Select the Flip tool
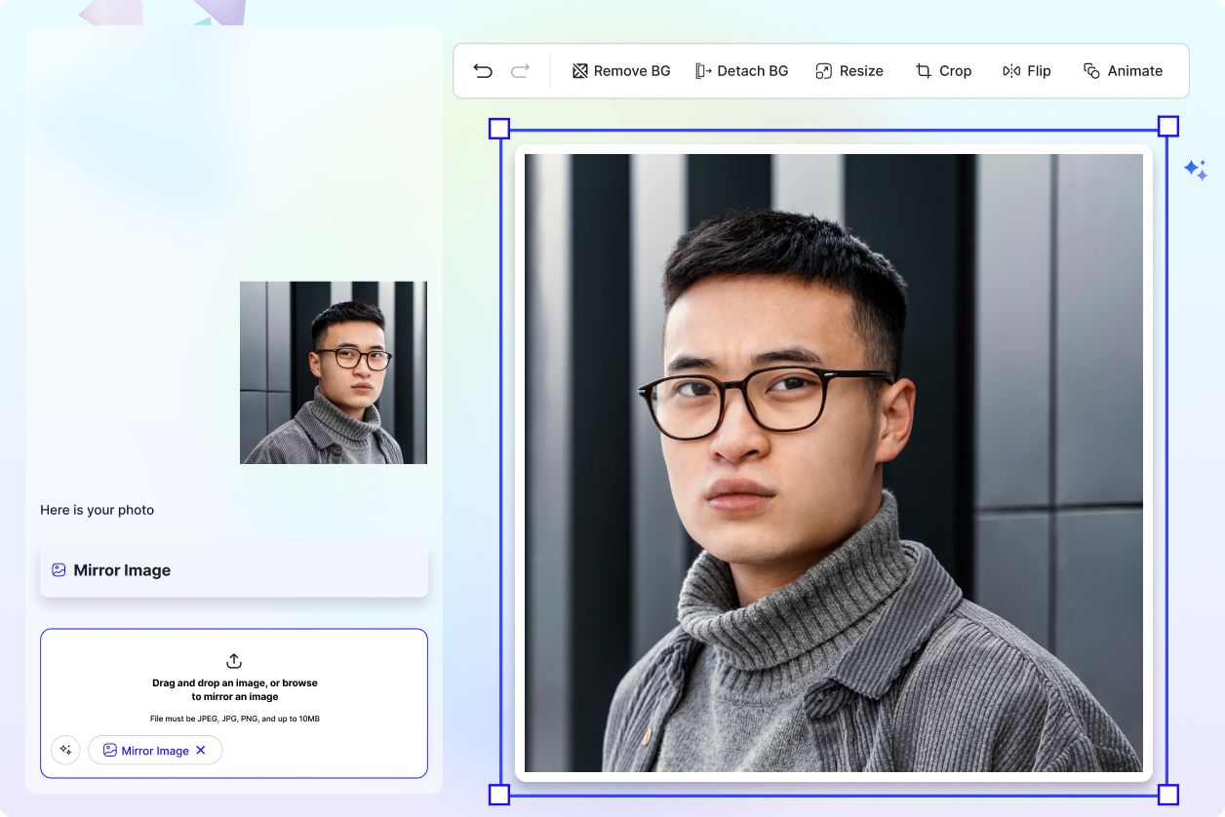The image size is (1225, 817). pos(1026,70)
